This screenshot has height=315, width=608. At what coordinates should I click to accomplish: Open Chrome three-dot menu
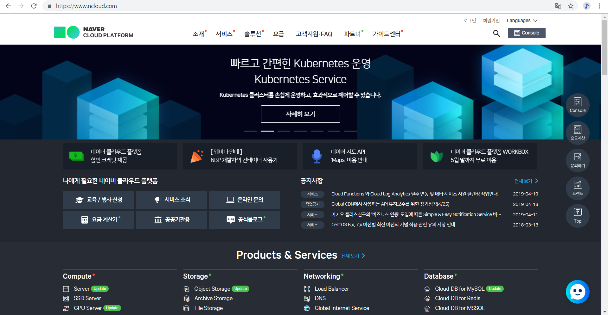click(x=599, y=6)
